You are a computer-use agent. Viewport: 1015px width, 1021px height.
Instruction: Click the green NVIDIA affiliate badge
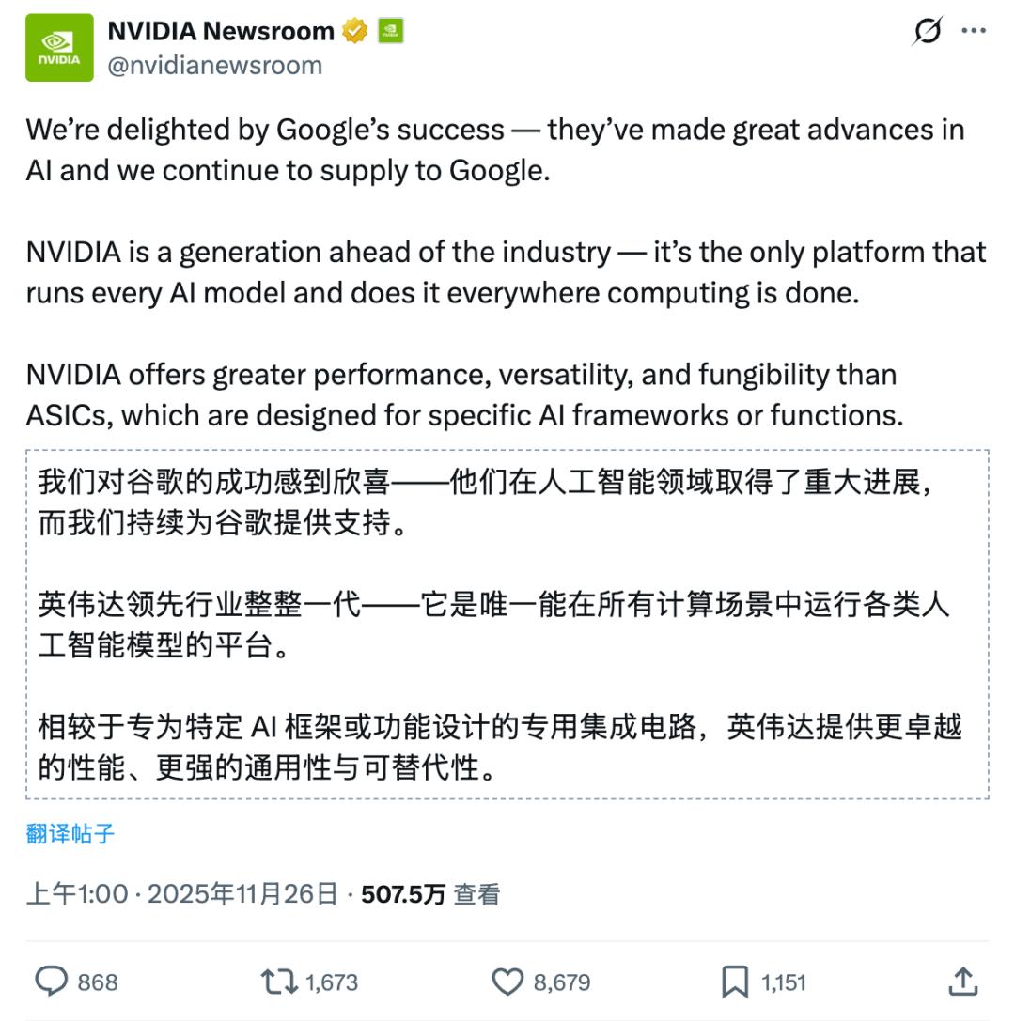click(x=390, y=32)
